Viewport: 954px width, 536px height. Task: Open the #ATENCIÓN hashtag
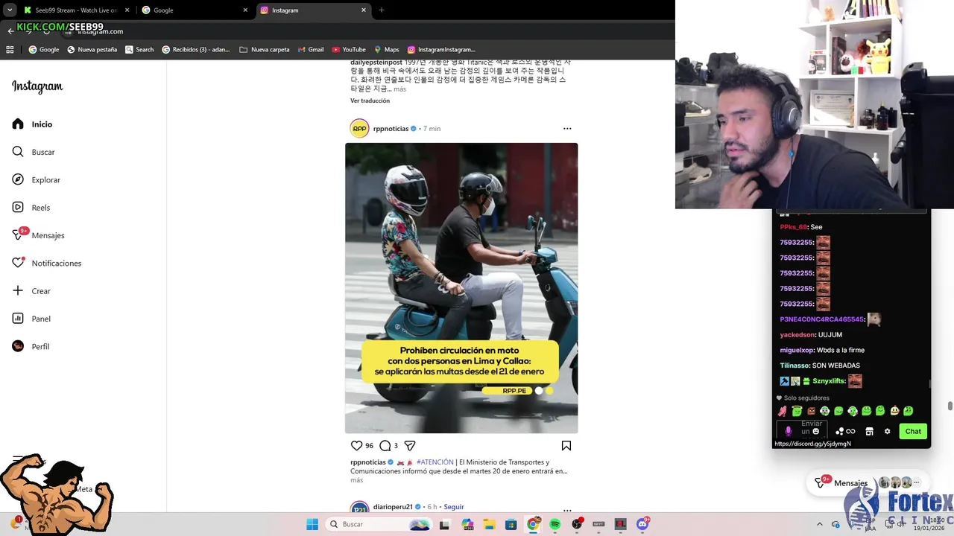point(435,462)
